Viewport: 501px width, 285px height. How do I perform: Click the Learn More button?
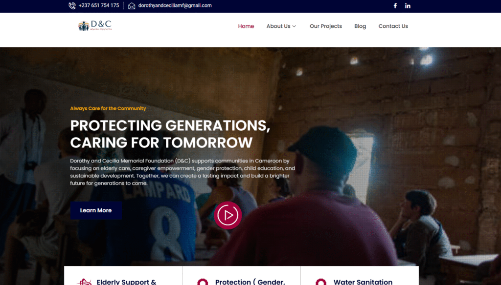[96, 210]
